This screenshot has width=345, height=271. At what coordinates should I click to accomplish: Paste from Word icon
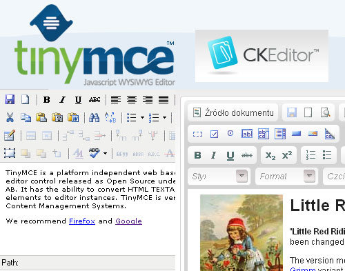click(x=73, y=117)
